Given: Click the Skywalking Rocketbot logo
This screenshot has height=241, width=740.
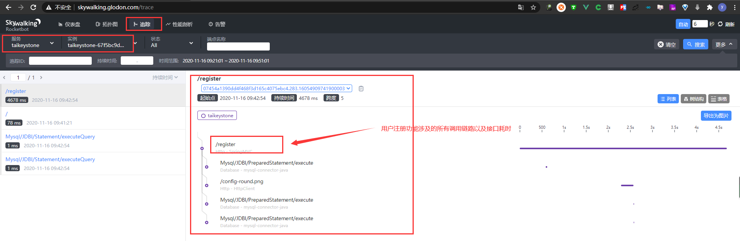Looking at the screenshot, I should coord(22,25).
